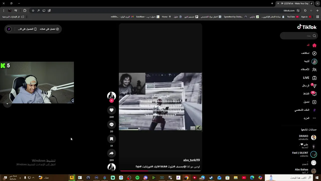
Task: Open the browser Extensions puzzle icon
Action: click(25, 11)
